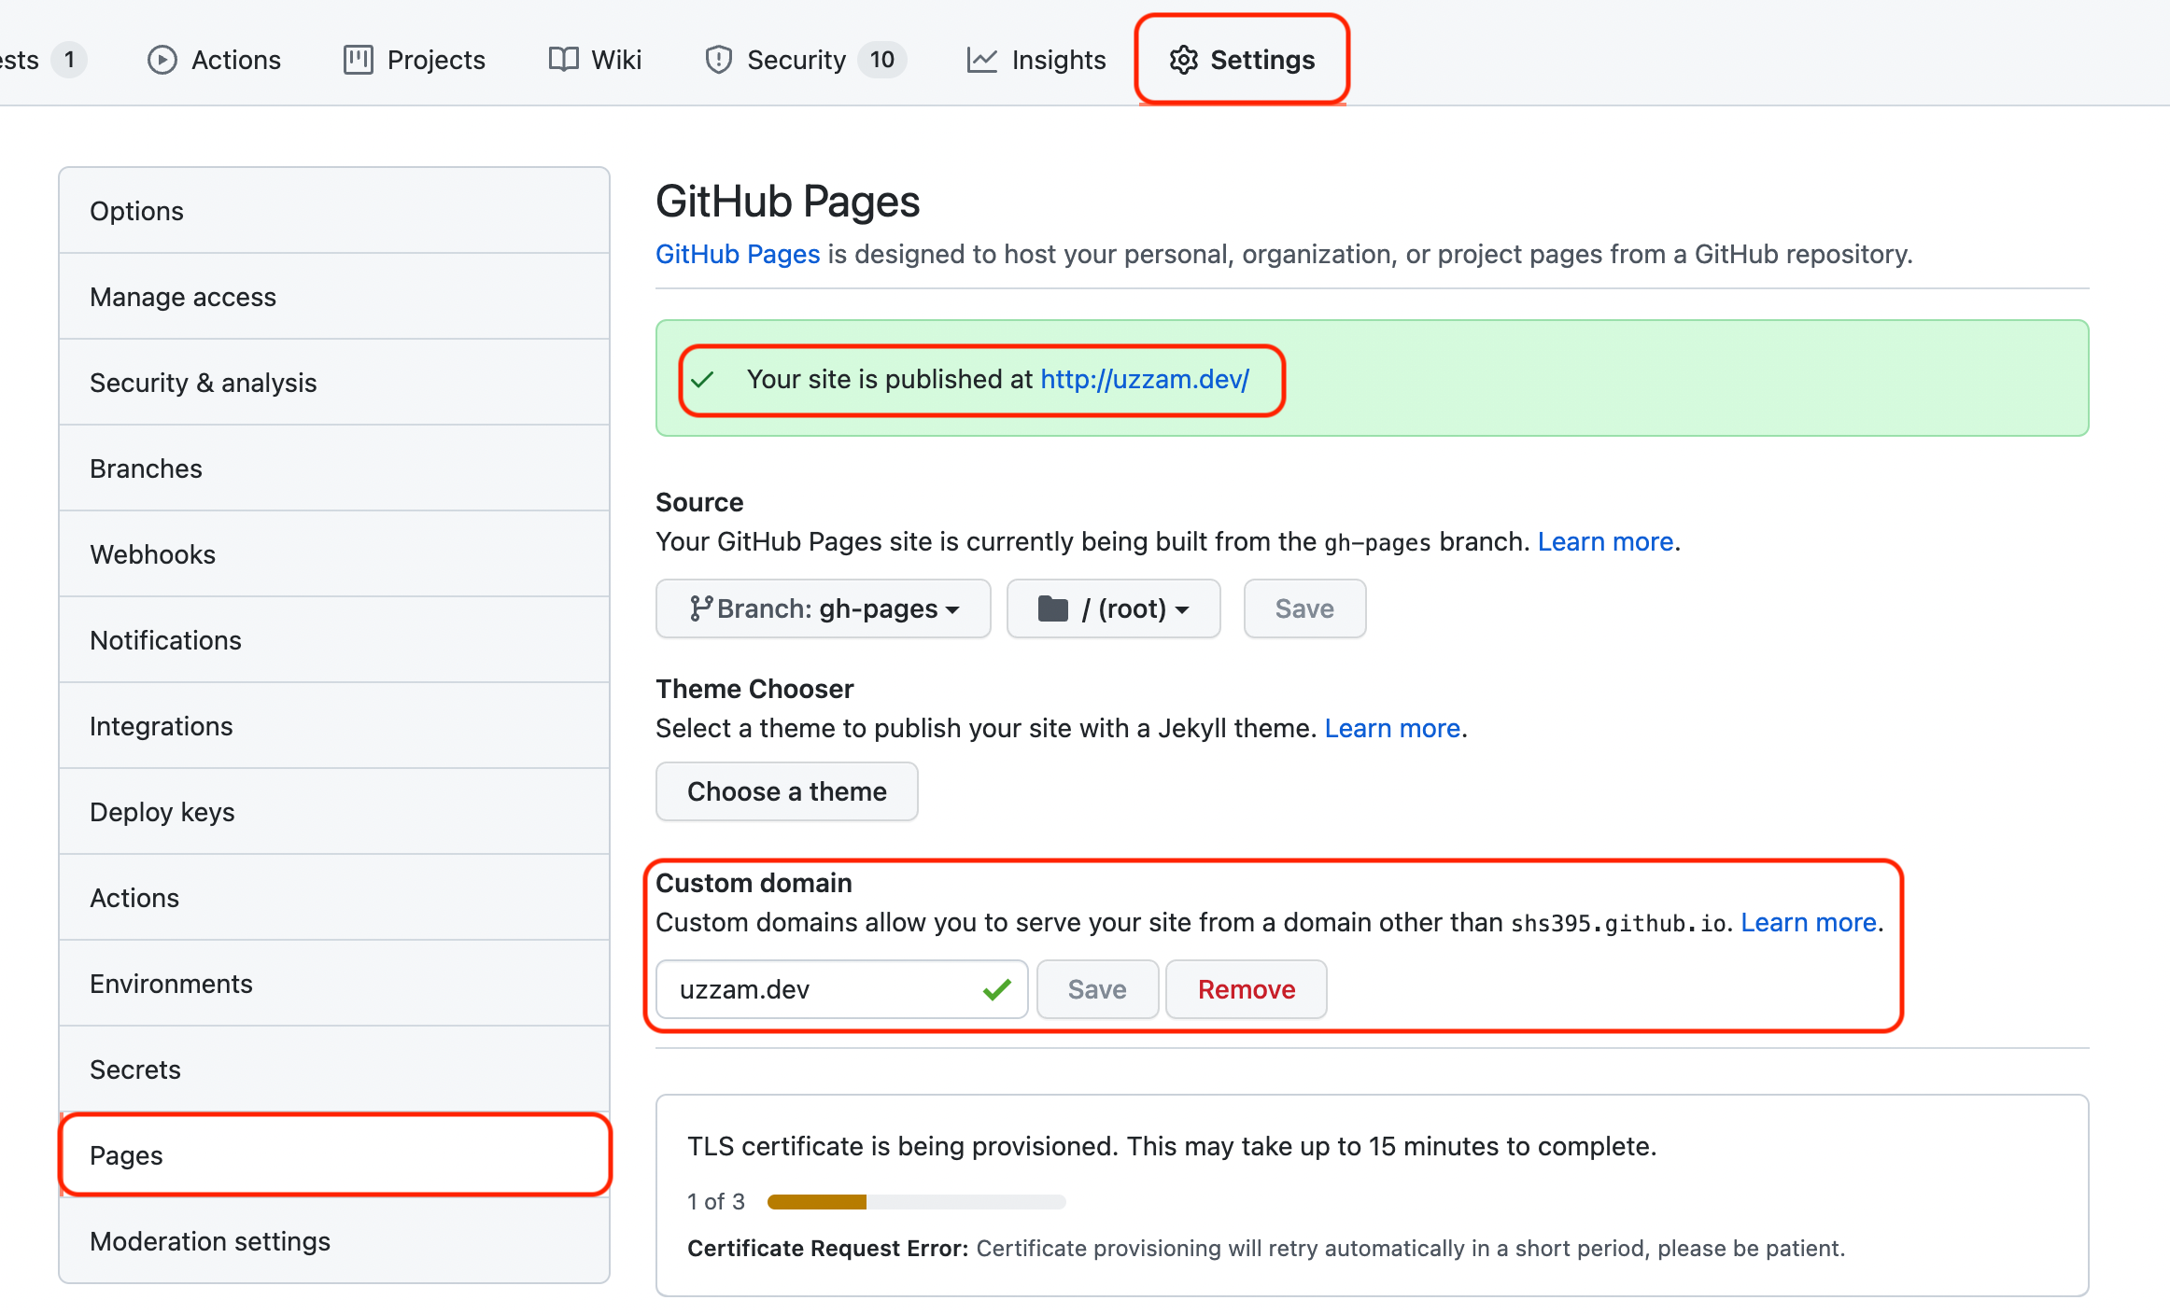
Task: Open the / (root) folder dropdown
Action: (1113, 608)
